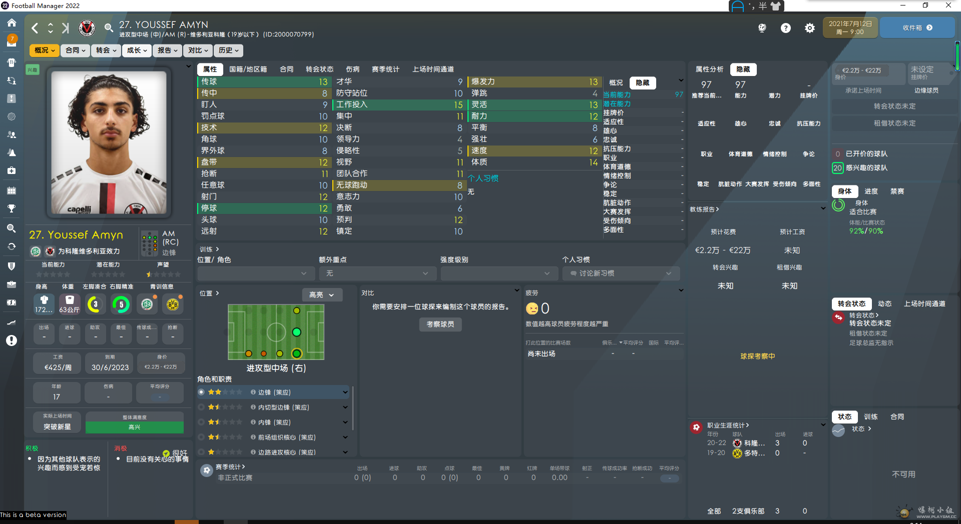Open the 转会 dropdown menu
961x524 pixels.
(x=106, y=50)
